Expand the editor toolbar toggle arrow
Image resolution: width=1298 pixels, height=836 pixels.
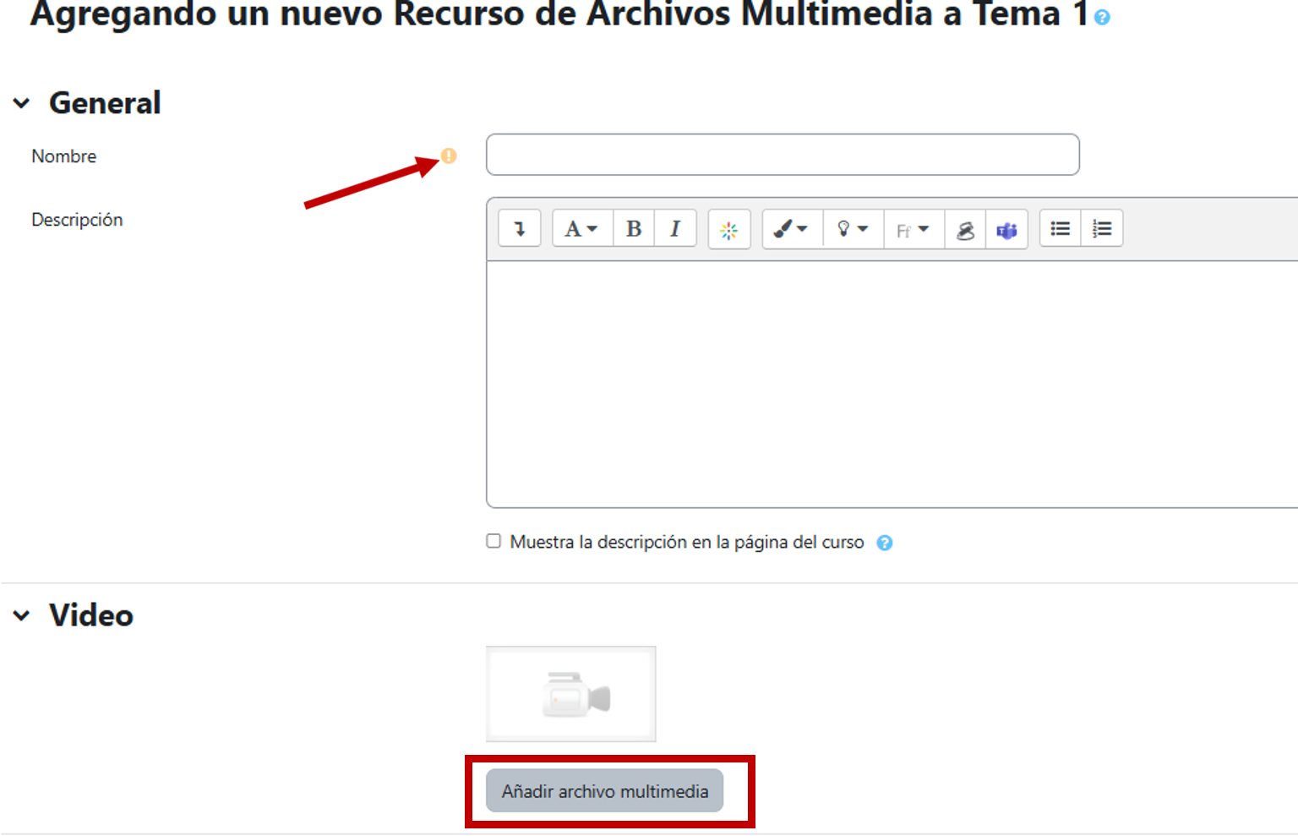click(519, 229)
